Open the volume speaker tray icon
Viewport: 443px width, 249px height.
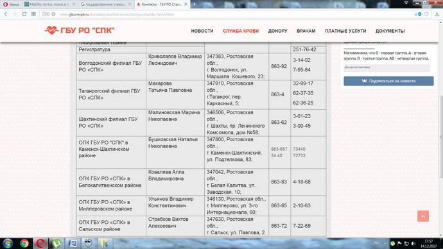(413, 243)
